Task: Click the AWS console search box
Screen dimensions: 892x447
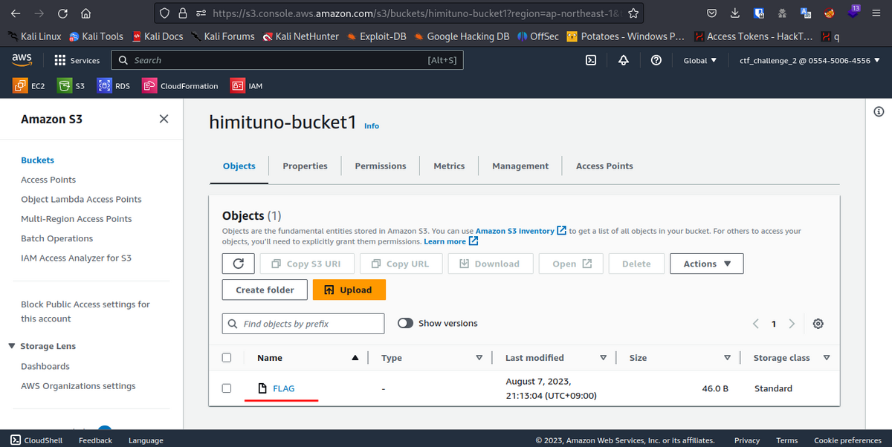Action: (x=286, y=60)
